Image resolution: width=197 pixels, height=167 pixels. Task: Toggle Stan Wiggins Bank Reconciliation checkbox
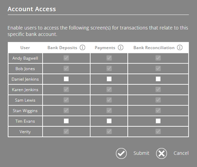158,111
